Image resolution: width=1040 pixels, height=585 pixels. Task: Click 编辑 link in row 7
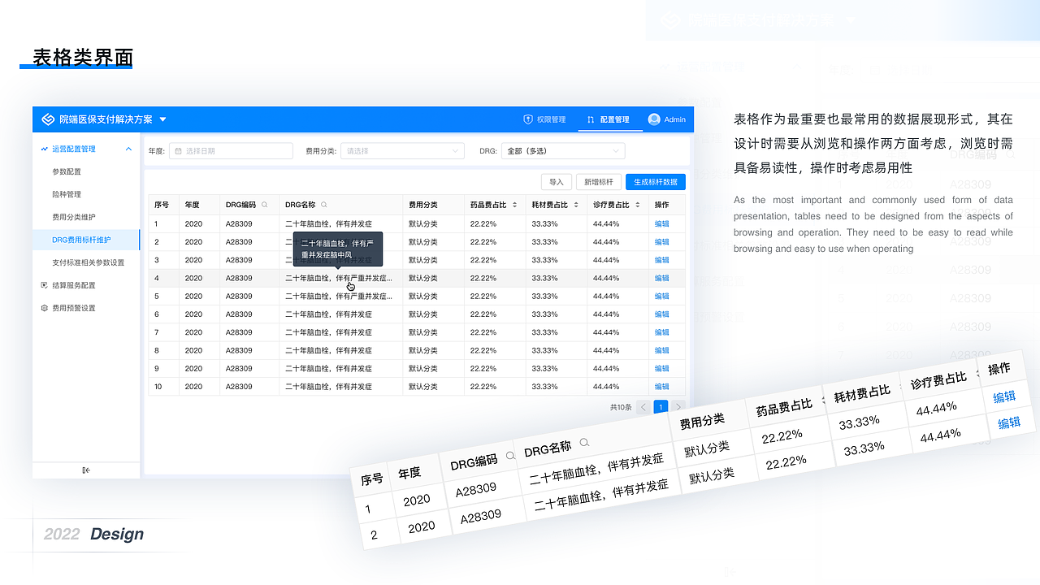[662, 332]
